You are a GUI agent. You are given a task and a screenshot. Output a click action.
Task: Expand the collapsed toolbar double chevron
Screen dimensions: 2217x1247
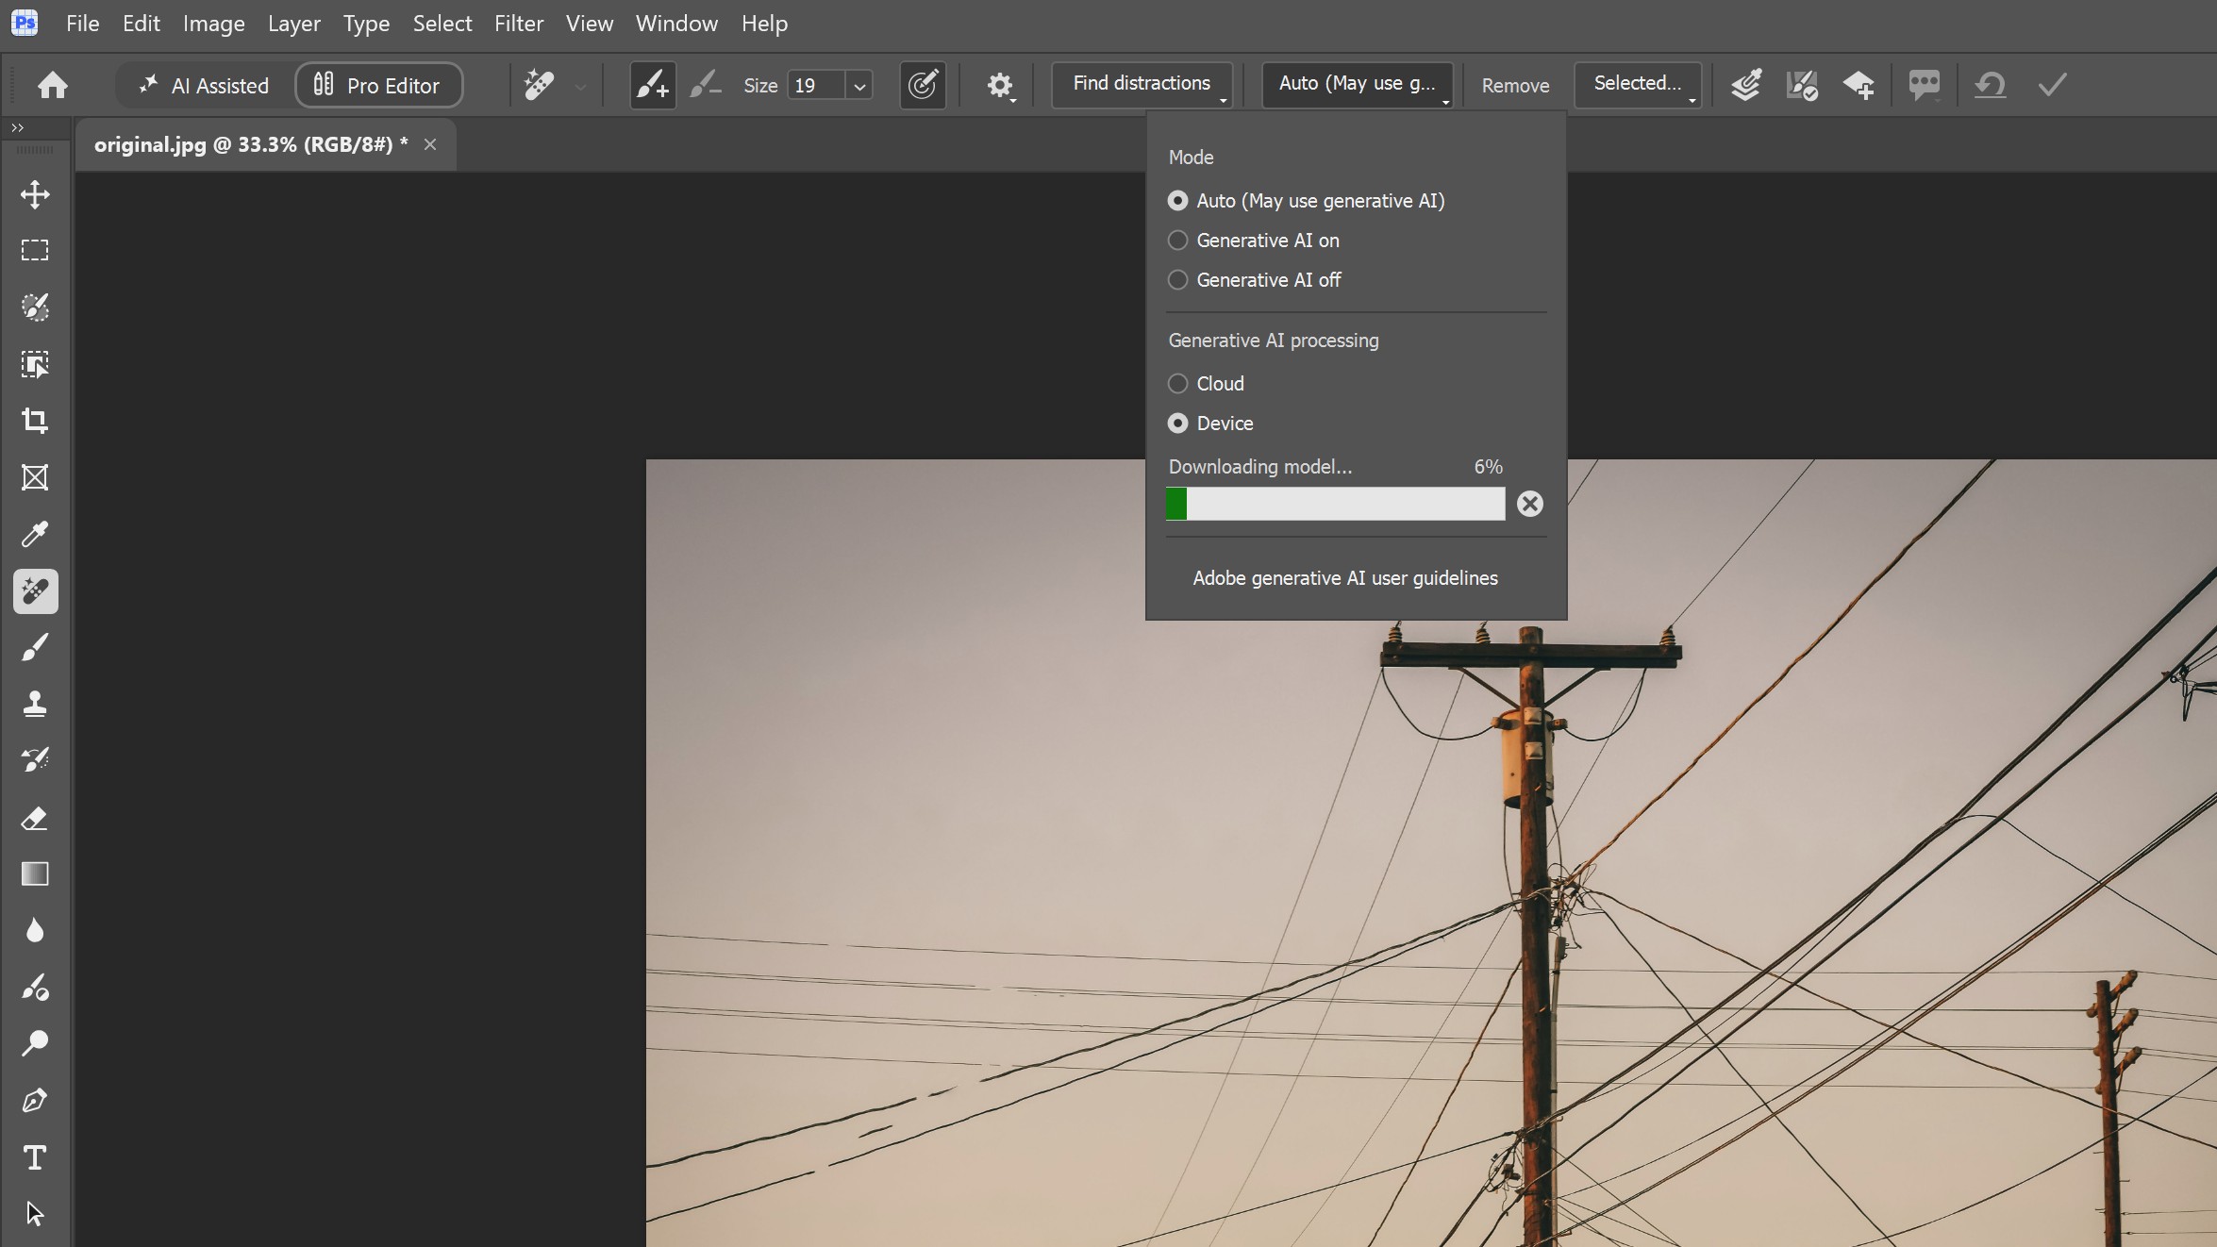point(17,127)
